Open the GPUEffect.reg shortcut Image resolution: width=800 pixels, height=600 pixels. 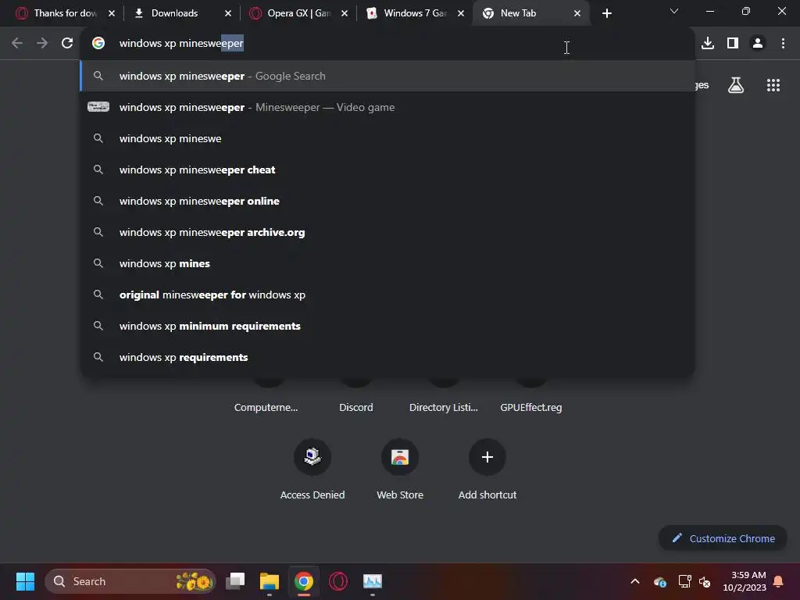coord(531,407)
